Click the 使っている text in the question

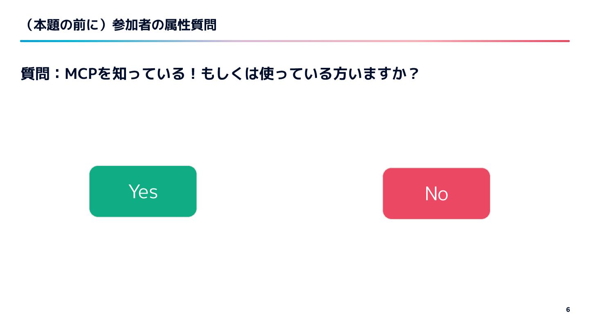pyautogui.click(x=295, y=74)
